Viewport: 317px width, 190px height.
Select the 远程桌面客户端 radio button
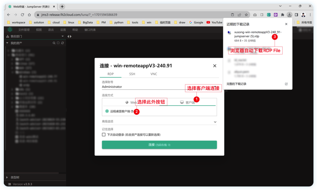[x=107, y=111]
